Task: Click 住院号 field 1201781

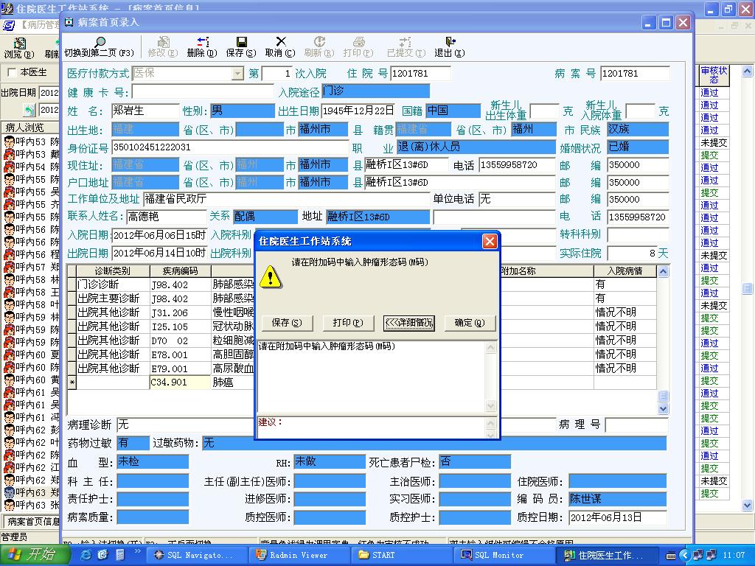Action: [420, 73]
